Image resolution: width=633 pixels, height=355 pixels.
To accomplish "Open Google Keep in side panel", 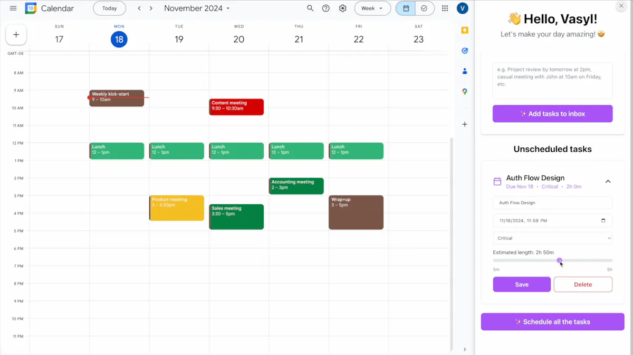I will [465, 31].
